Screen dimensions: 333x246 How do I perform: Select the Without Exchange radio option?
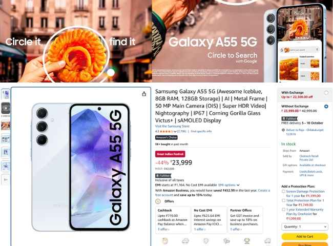point(326,106)
